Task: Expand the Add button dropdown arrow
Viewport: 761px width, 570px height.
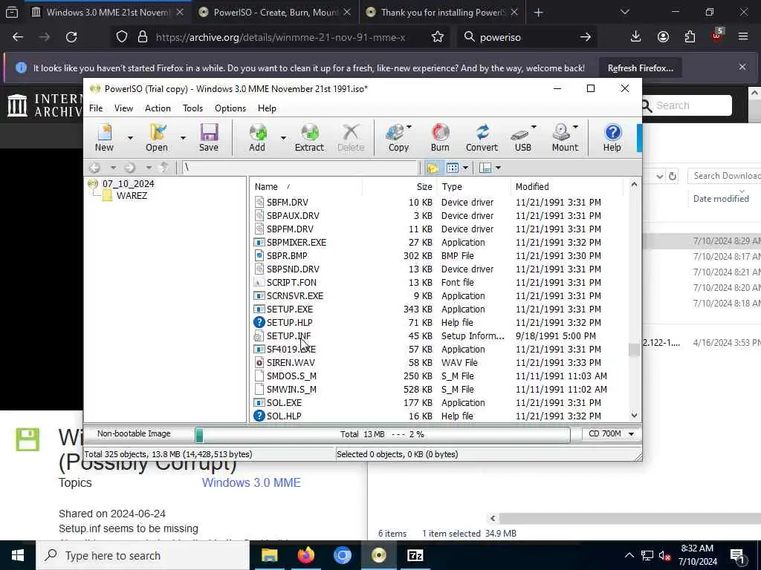Action: (283, 138)
